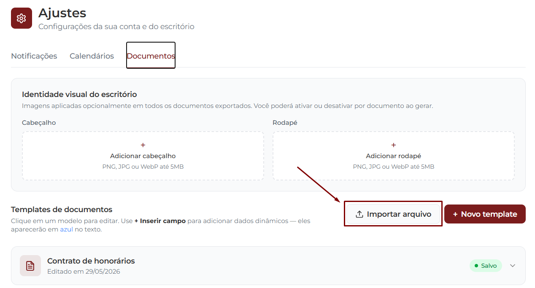Click the 'Templates de documentos' heading
535x288 pixels.
[62, 210]
